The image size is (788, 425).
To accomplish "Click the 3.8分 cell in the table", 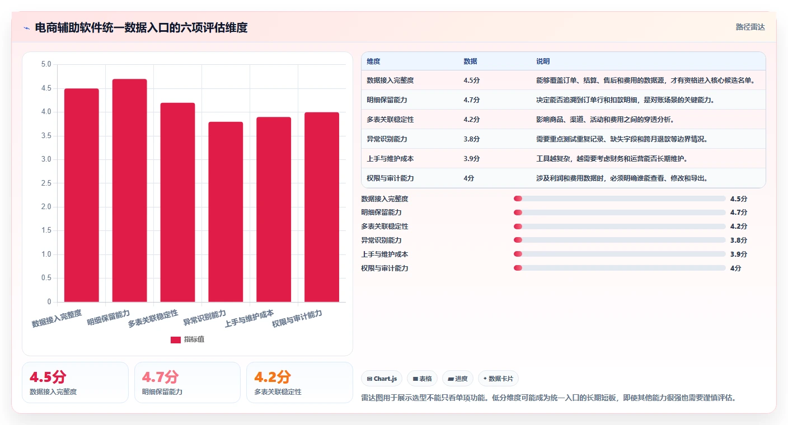I will point(472,139).
